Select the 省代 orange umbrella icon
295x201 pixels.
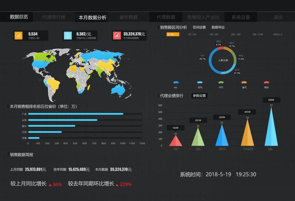[x=244, y=82]
